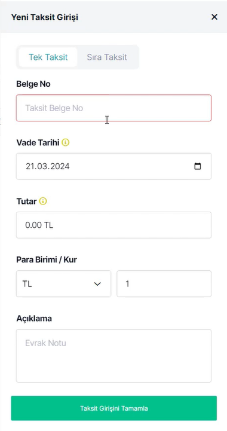Expand the currency list via chevron arrow

[x=97, y=284]
